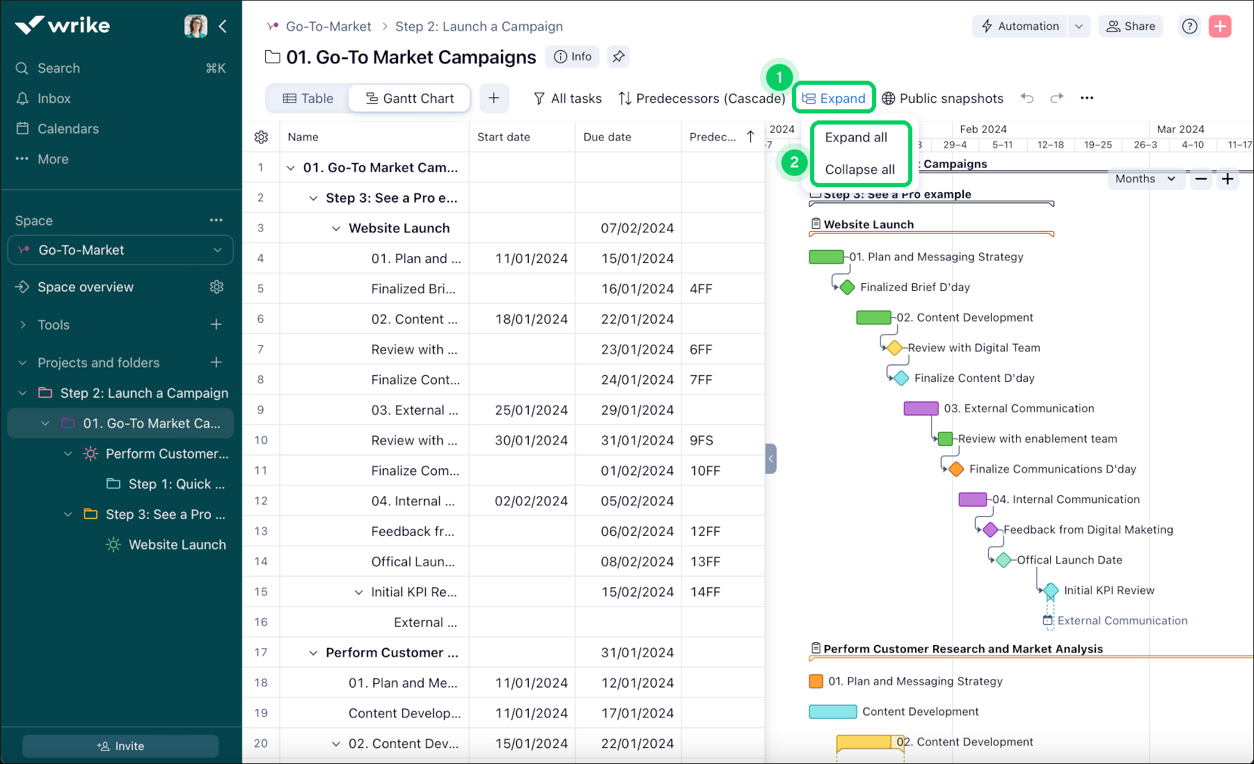Add a new view with plus button
This screenshot has width=1254, height=764.
click(x=493, y=98)
